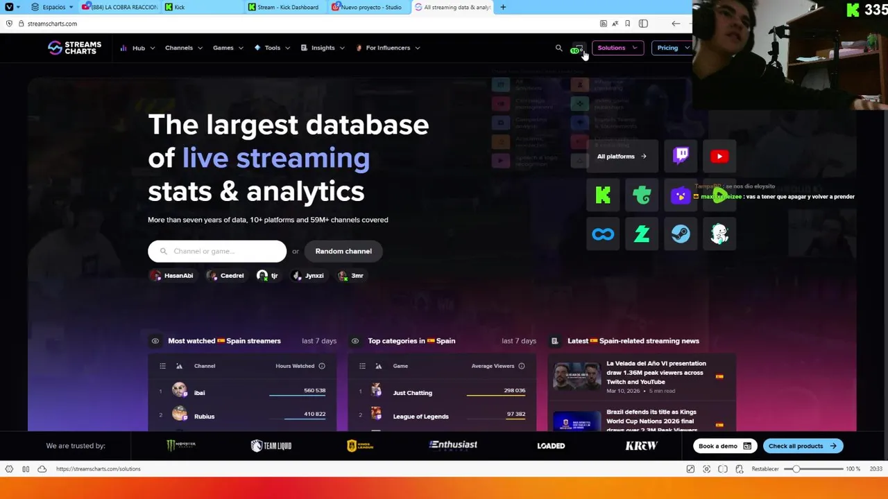The width and height of the screenshot is (888, 499).
Task: Open the white mascot platform icon
Action: click(x=719, y=234)
